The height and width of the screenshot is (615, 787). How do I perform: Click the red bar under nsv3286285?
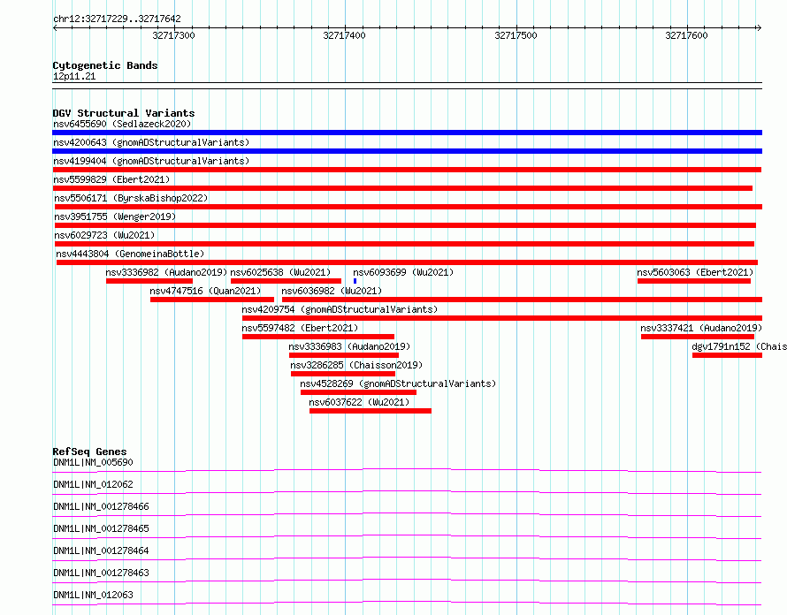coord(343,374)
